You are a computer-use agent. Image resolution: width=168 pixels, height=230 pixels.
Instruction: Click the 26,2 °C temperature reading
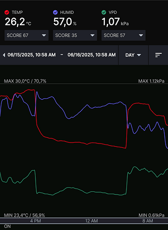(x=18, y=22)
